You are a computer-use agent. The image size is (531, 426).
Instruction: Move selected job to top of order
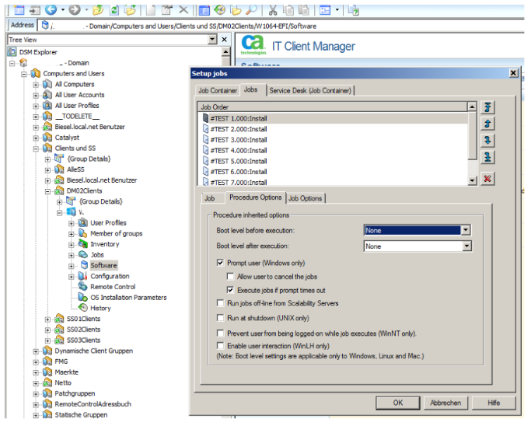487,107
